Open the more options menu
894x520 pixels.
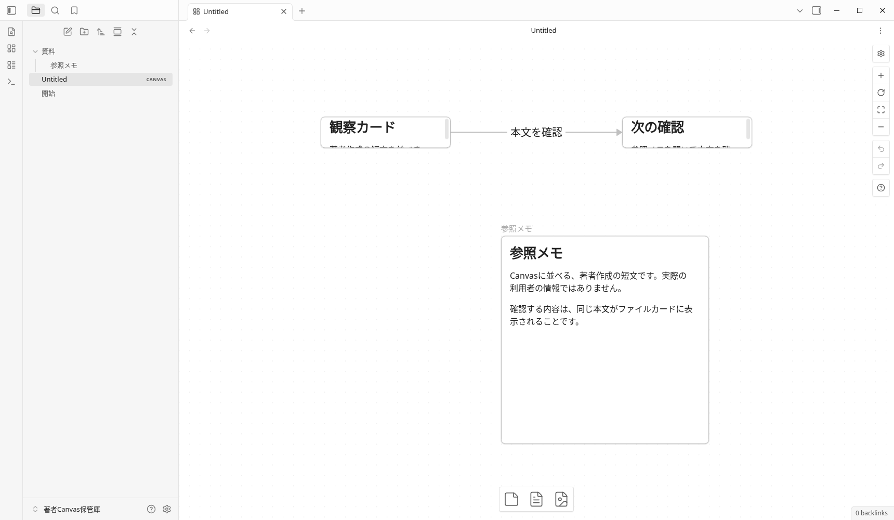(880, 31)
